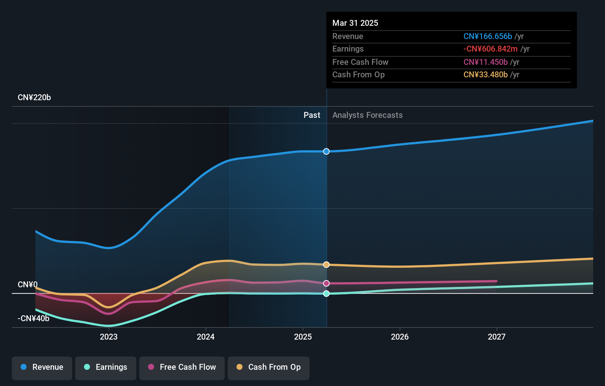This screenshot has height=386, width=605.
Task: Click the 2027 x-axis label
Action: click(x=497, y=337)
